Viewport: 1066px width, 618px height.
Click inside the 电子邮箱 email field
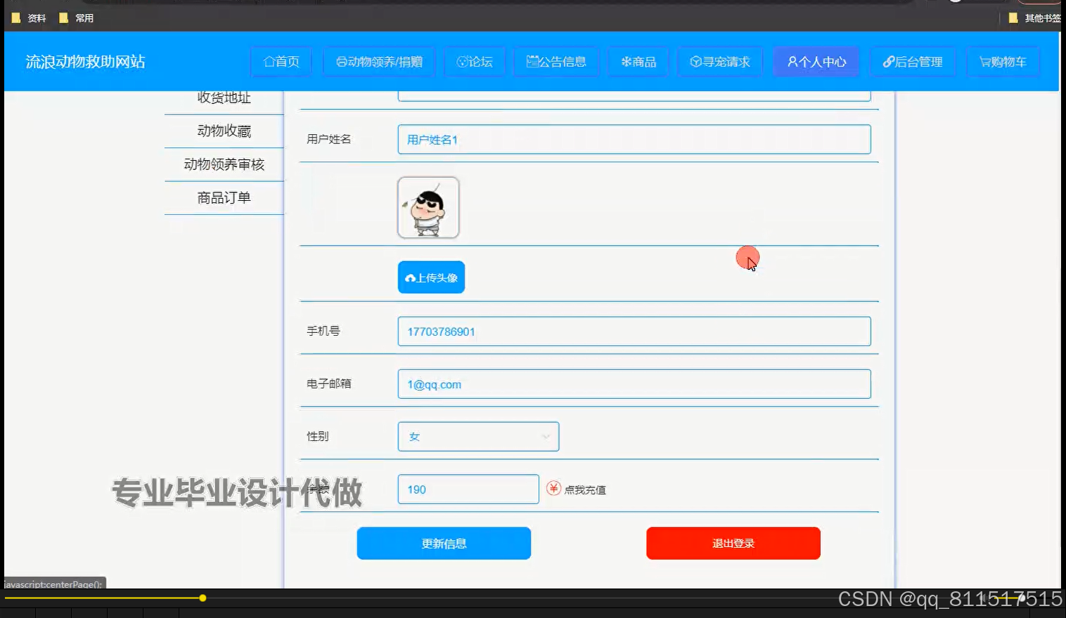tap(633, 384)
